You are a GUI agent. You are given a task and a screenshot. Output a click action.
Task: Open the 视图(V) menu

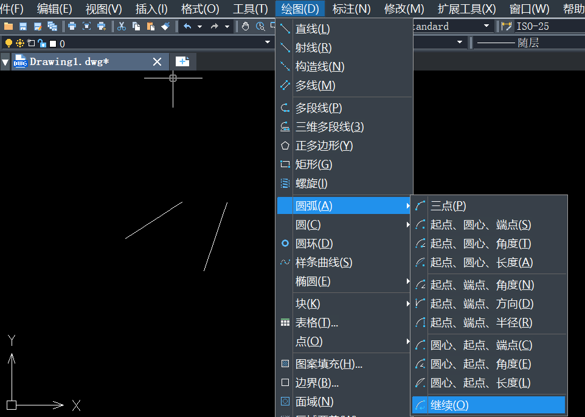tap(103, 9)
